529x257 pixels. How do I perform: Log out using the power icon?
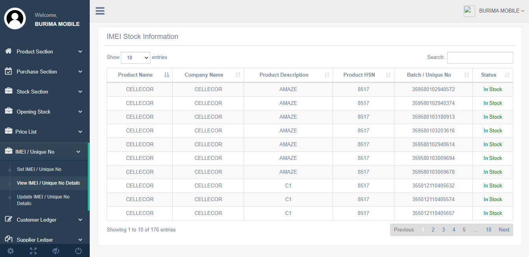point(78,251)
